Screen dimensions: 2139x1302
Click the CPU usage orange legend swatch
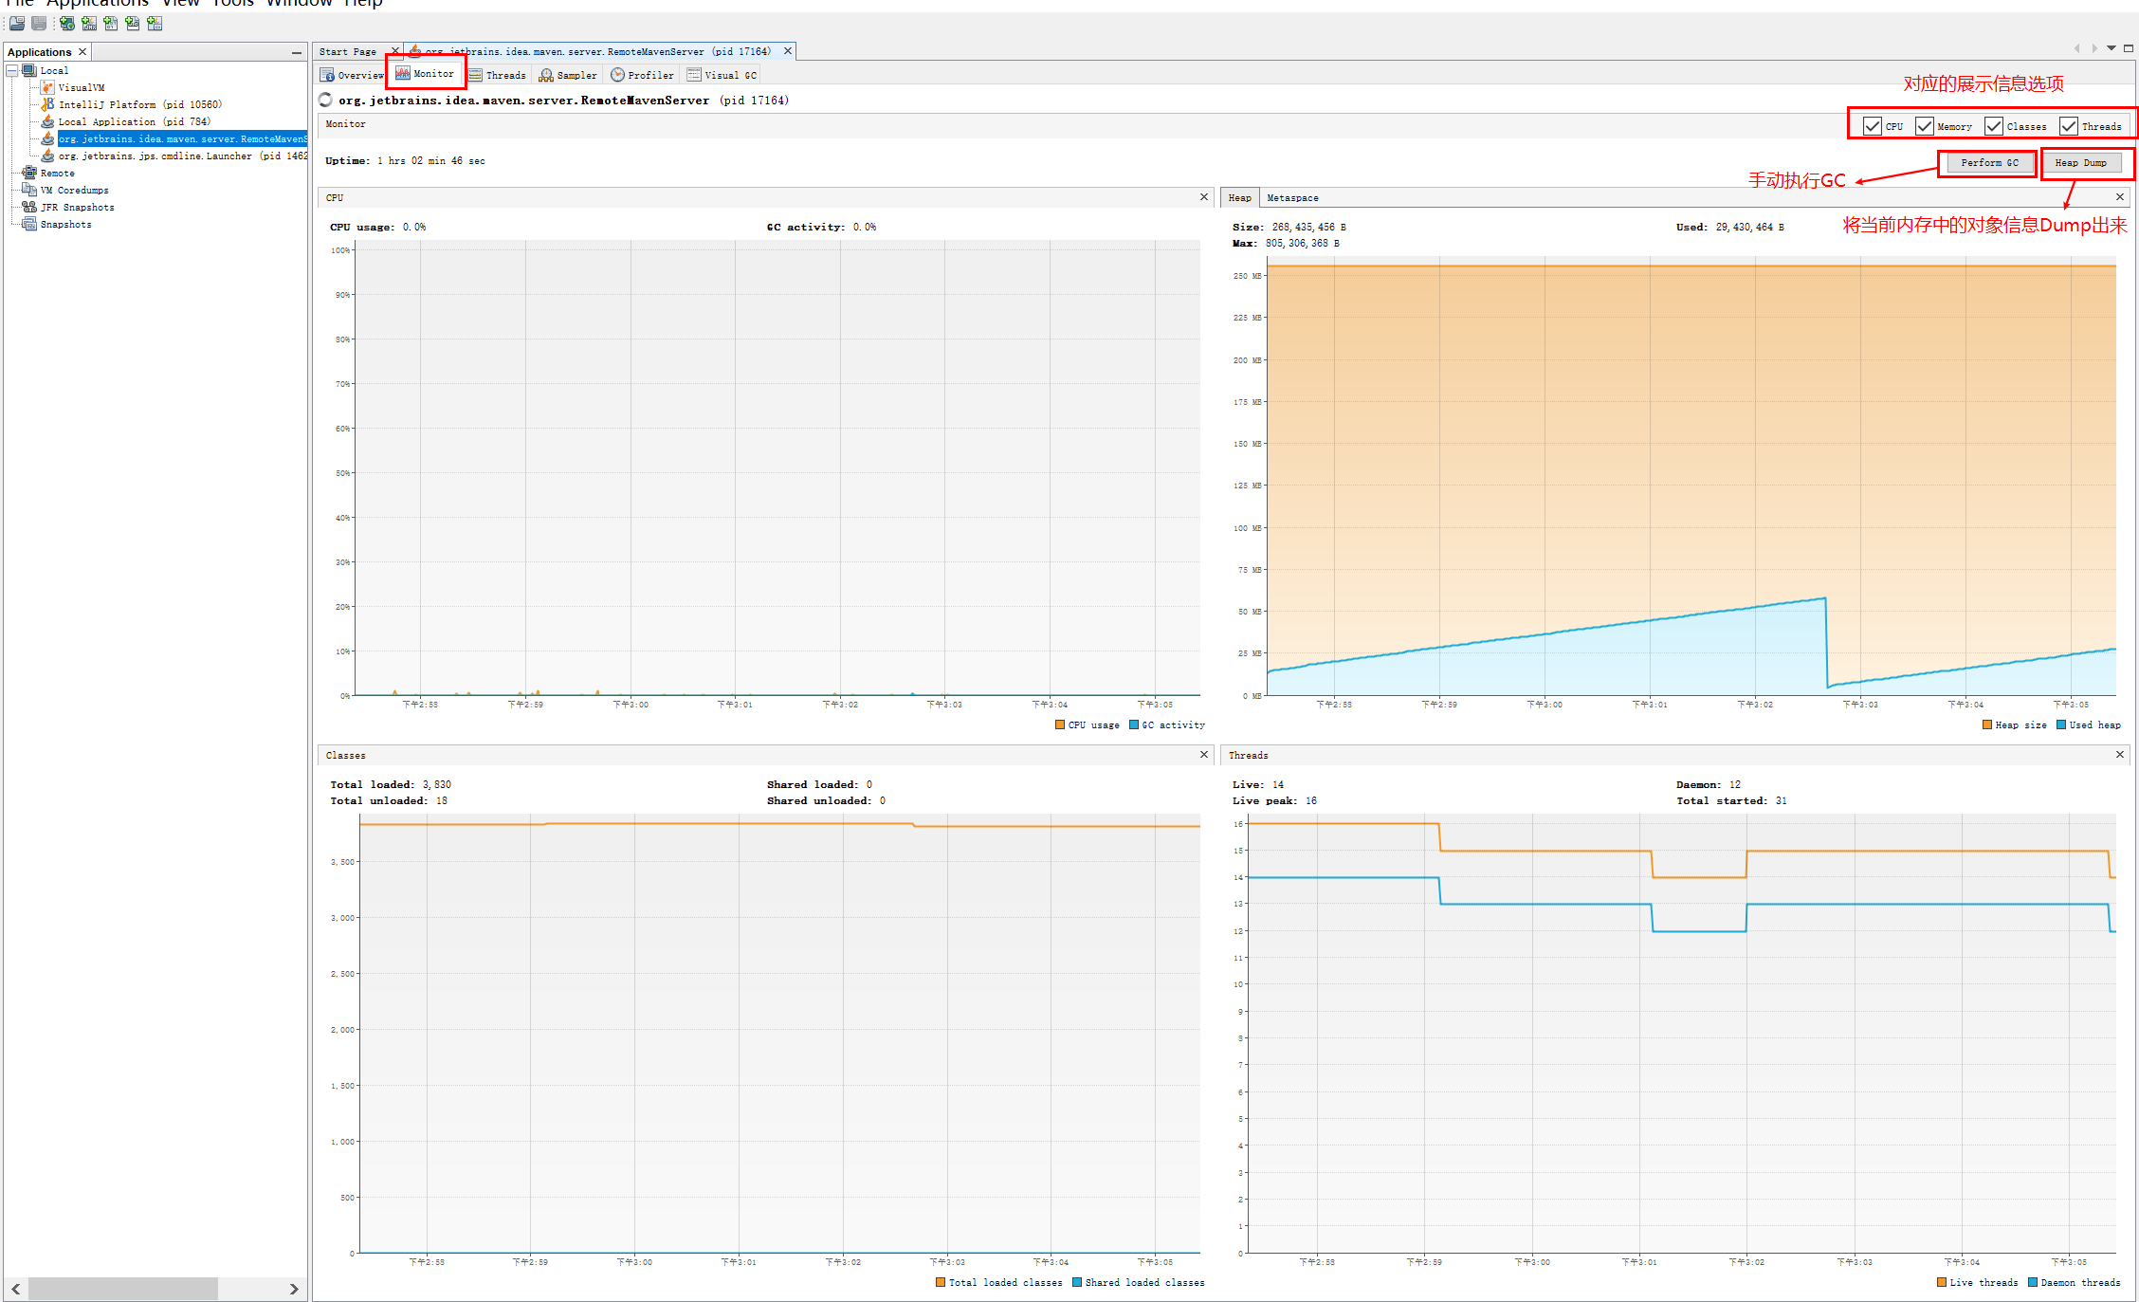point(1060,724)
